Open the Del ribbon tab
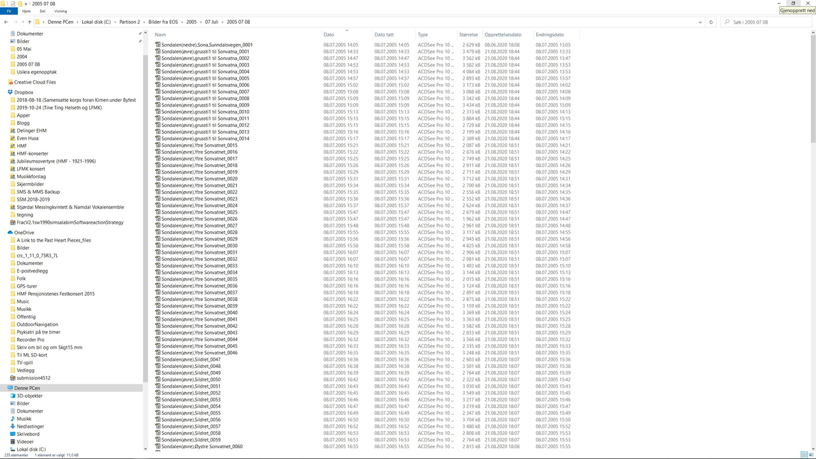 (x=43, y=11)
